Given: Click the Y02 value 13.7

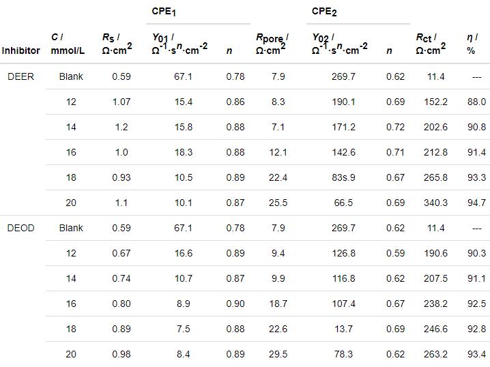Looking at the screenshot, I should (343, 329).
